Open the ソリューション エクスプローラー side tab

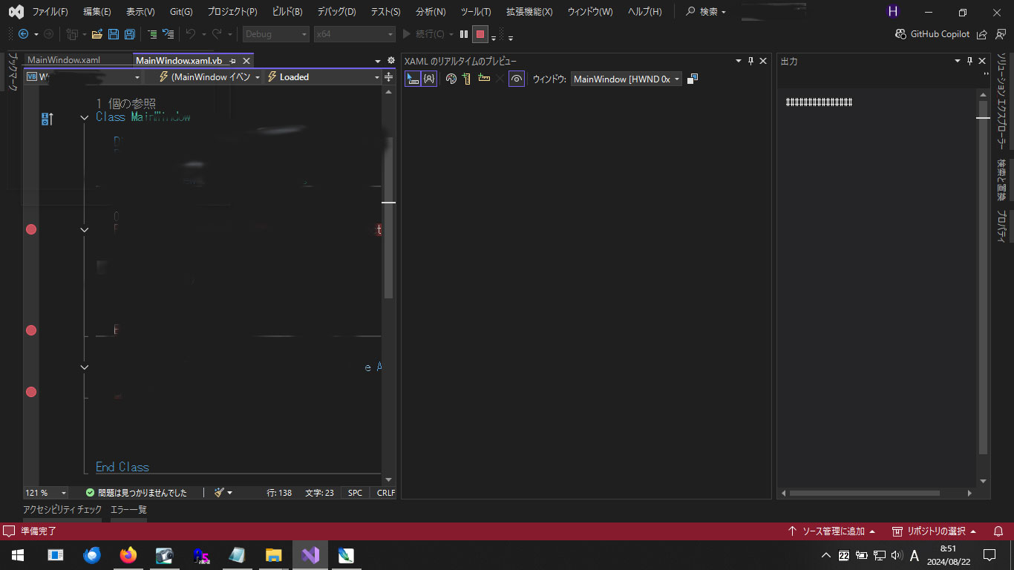[1001, 101]
